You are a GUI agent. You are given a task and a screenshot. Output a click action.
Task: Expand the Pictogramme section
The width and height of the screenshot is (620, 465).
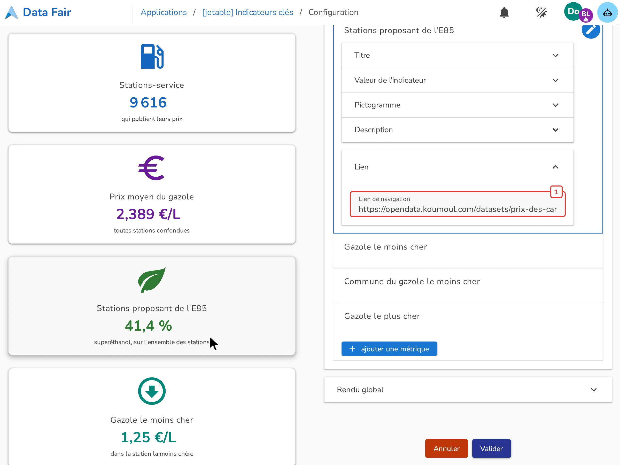pos(458,105)
